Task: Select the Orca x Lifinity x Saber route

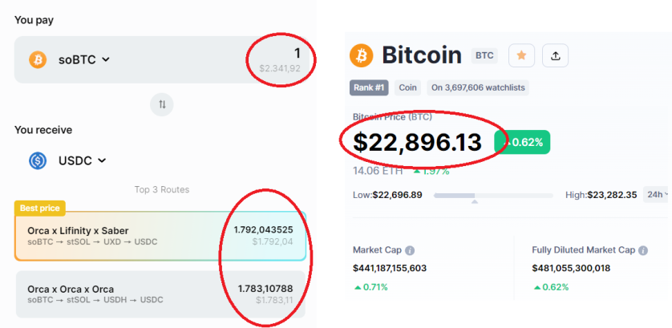Action: pyautogui.click(x=160, y=236)
